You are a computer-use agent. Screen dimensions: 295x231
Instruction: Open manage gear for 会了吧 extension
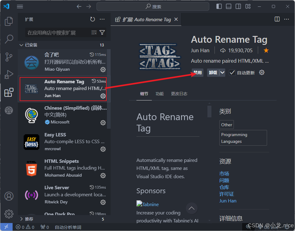click(x=103, y=70)
